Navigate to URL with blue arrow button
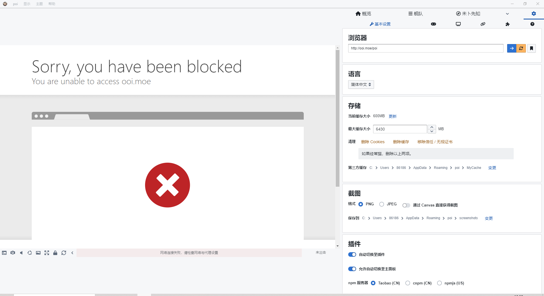This screenshot has height=296, width=544. (512, 48)
